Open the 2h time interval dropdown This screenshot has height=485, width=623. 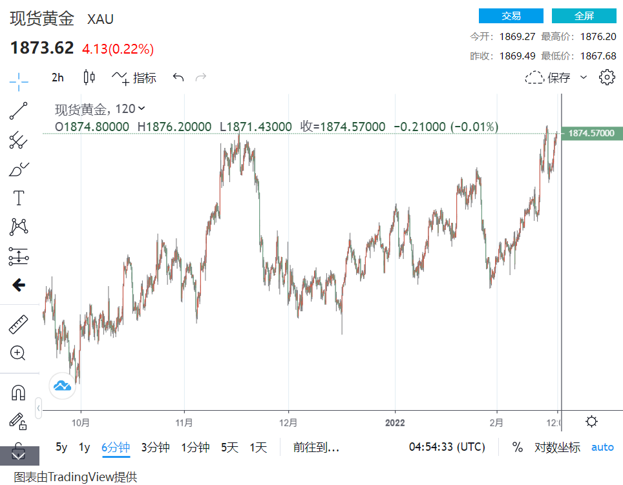click(58, 77)
